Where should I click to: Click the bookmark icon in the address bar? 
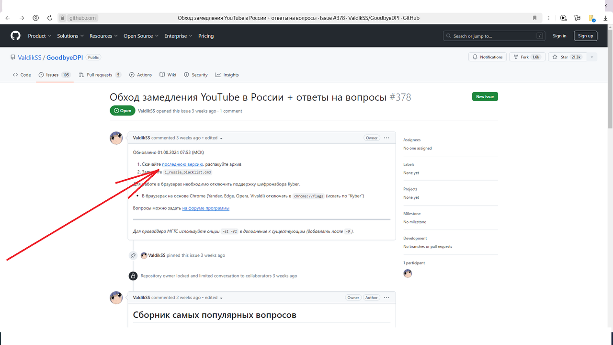tap(534, 18)
